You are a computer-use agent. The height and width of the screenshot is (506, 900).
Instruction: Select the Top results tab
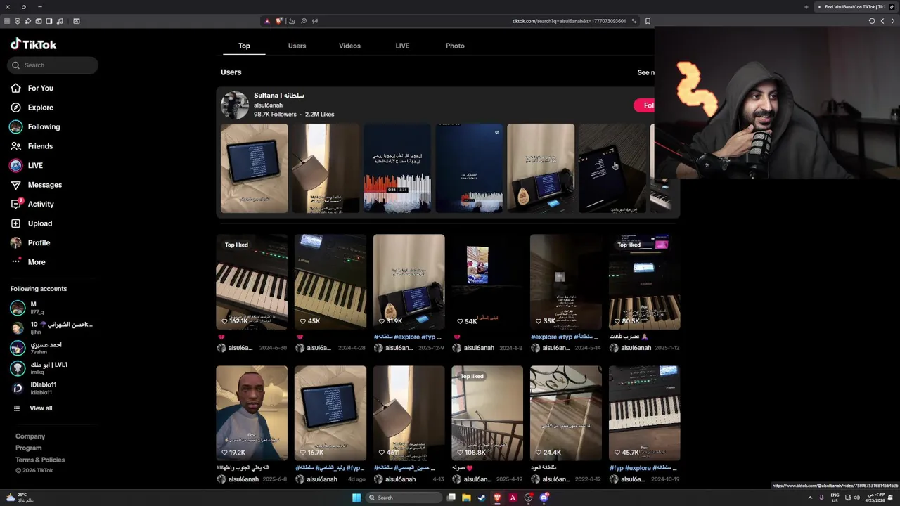(244, 46)
